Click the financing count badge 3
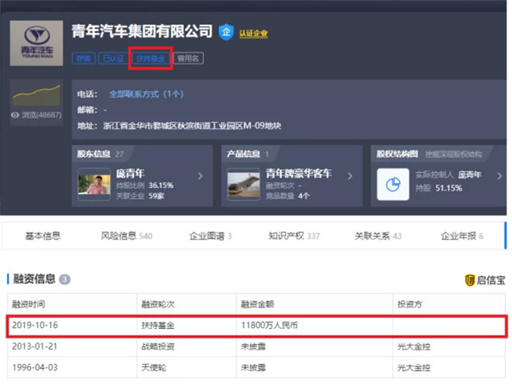 point(65,279)
